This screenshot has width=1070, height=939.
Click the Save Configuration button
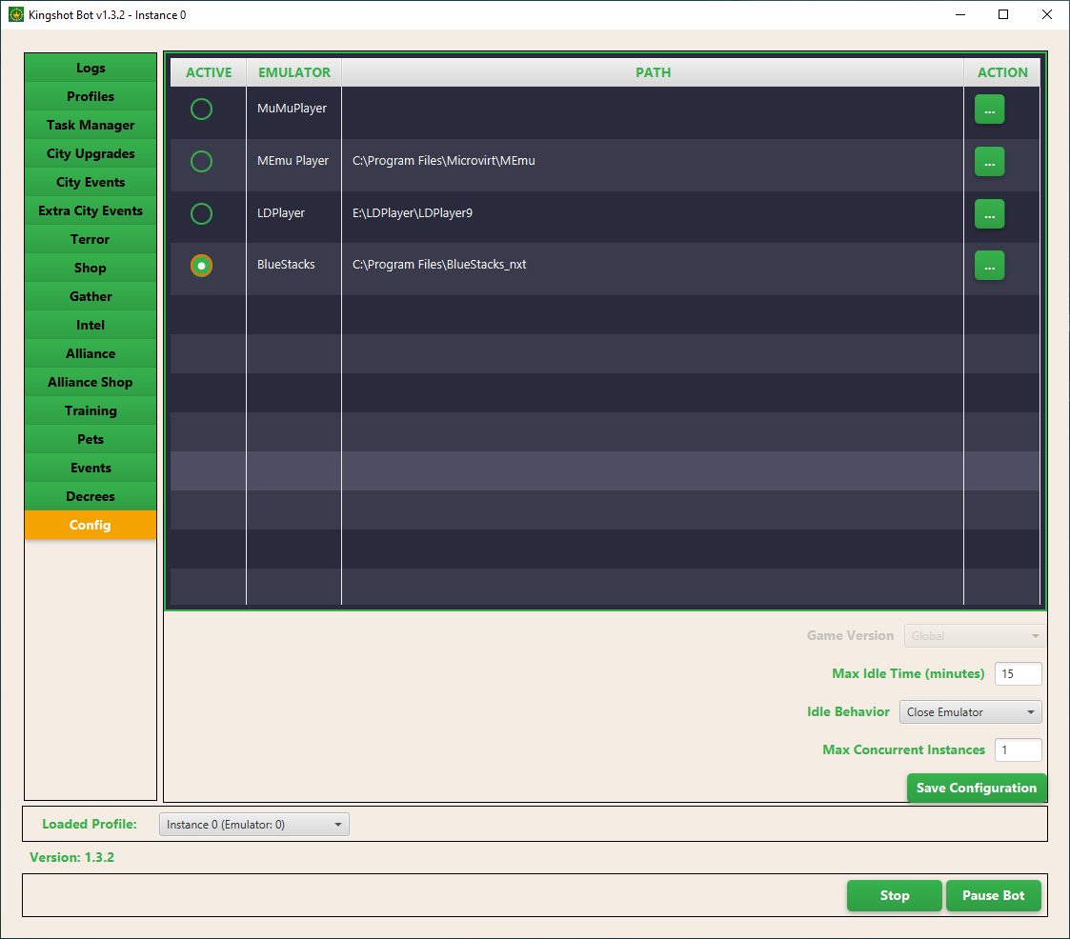click(x=976, y=789)
